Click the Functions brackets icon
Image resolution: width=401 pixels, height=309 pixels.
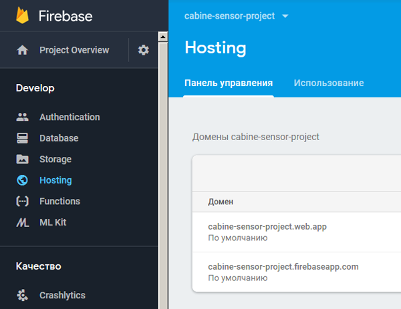coord(22,202)
